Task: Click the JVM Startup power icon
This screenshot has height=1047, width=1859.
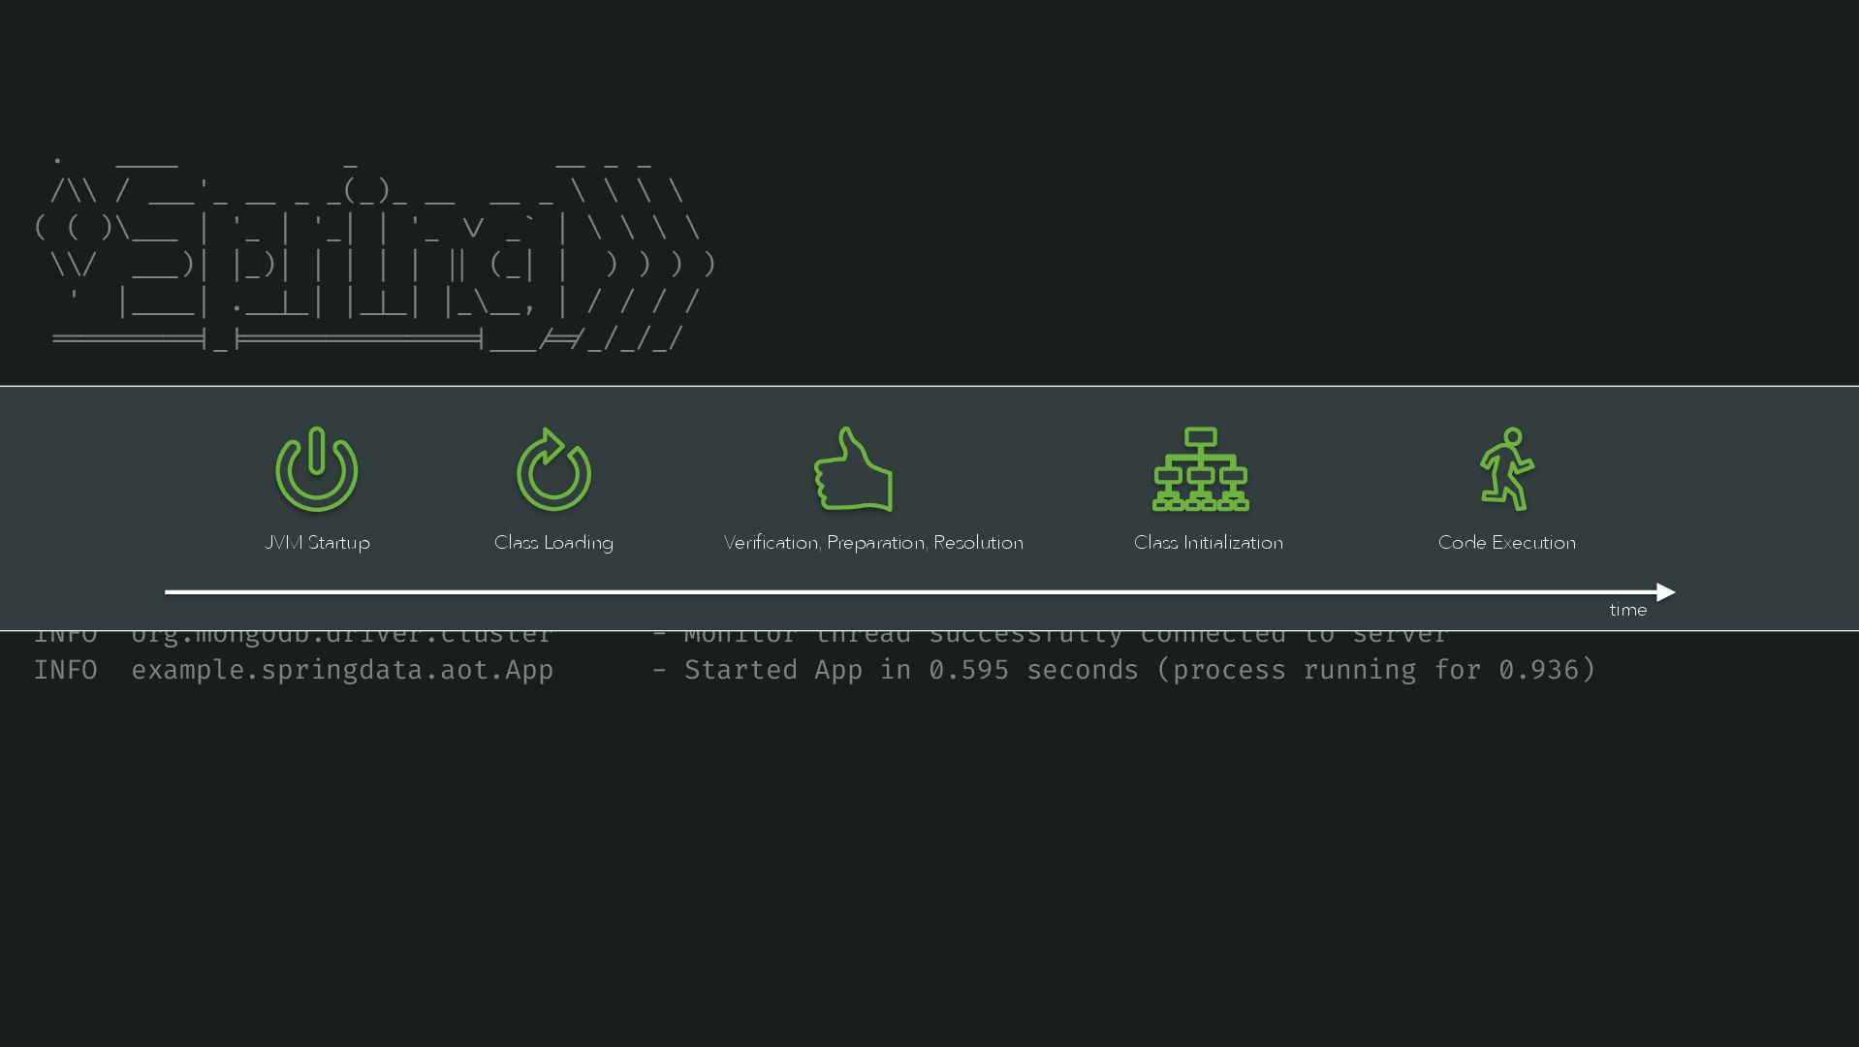Action: 317,469
